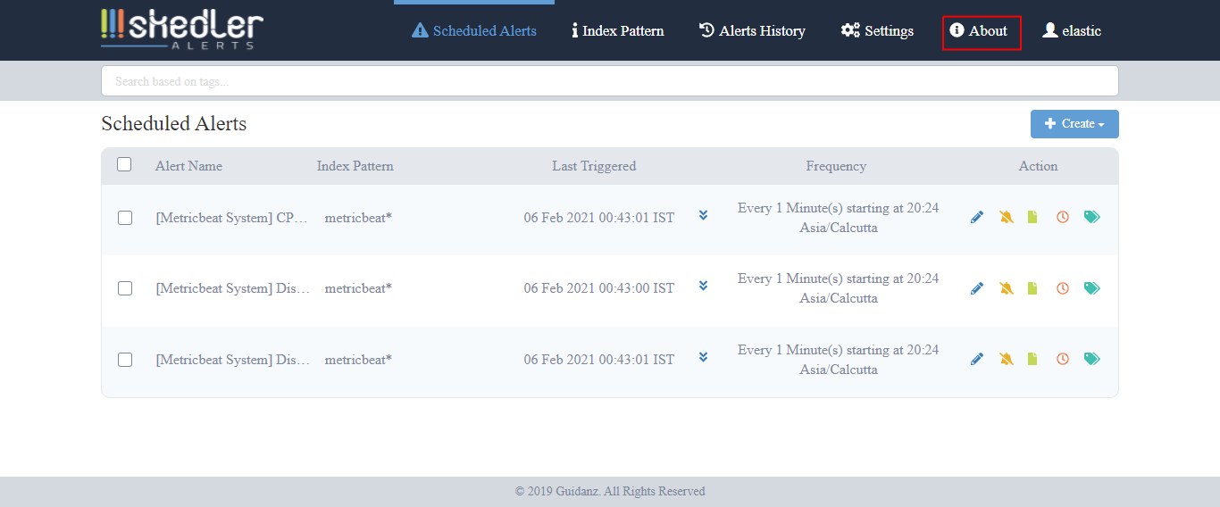Screen dimensions: 1220x507
Task: Click bell-slash icon in the last Dis… alert row
Action: 1007,359
